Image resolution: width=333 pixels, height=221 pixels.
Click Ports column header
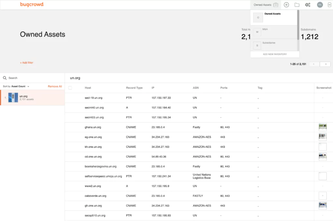tap(224, 88)
